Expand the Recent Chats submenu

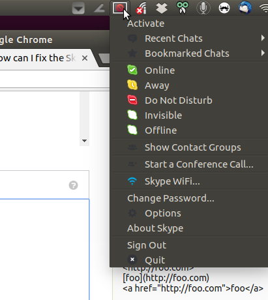[x=189, y=38]
